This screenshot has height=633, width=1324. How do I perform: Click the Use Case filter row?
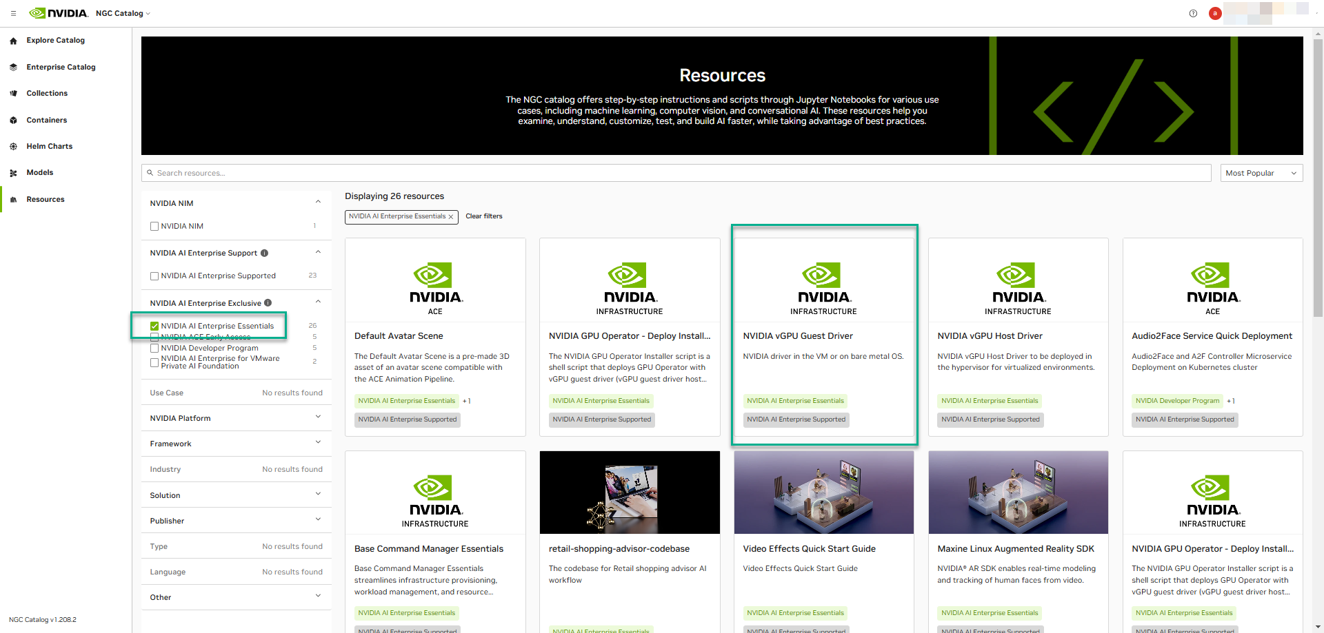coord(236,393)
